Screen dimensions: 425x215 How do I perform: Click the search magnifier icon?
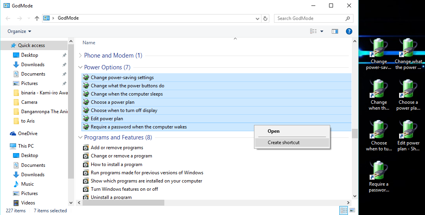pos(348,18)
